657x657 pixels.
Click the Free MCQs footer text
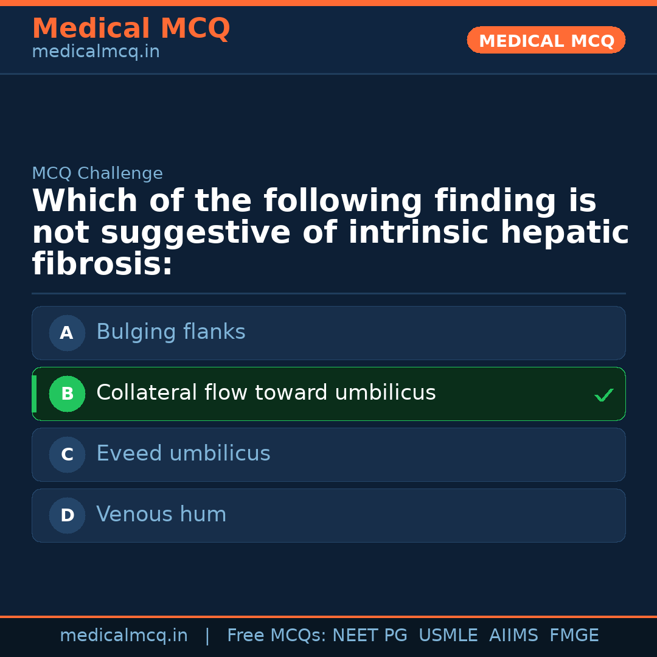[276, 636]
